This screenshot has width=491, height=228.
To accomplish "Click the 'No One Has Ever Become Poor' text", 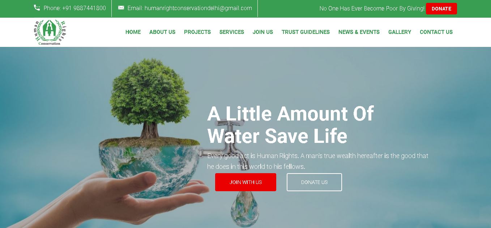I will pos(372,8).
